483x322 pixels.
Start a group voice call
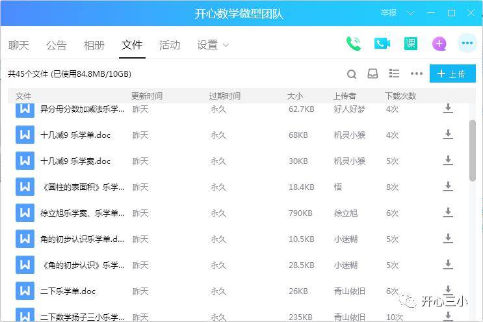pos(354,44)
